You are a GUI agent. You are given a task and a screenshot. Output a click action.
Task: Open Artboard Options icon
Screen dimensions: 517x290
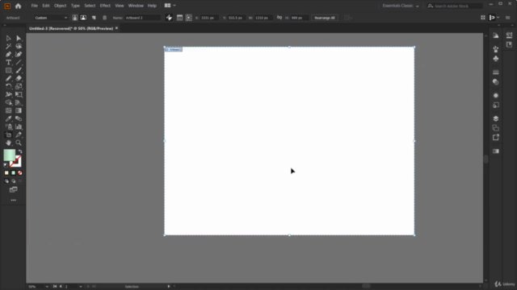pyautogui.click(x=179, y=18)
